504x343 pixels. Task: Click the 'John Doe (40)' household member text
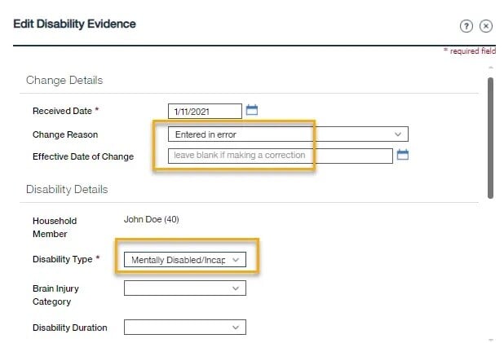coord(152,219)
